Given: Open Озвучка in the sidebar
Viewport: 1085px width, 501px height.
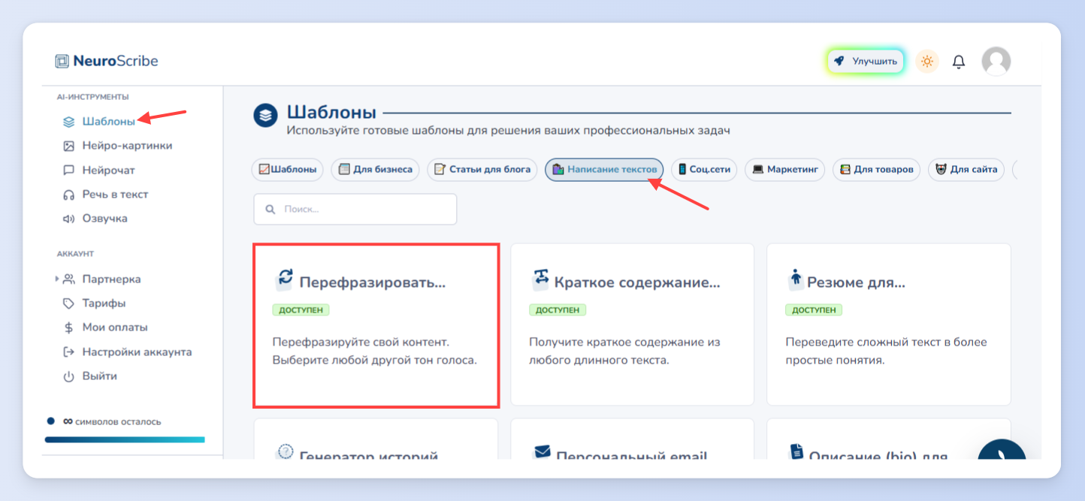Looking at the screenshot, I should (x=104, y=219).
